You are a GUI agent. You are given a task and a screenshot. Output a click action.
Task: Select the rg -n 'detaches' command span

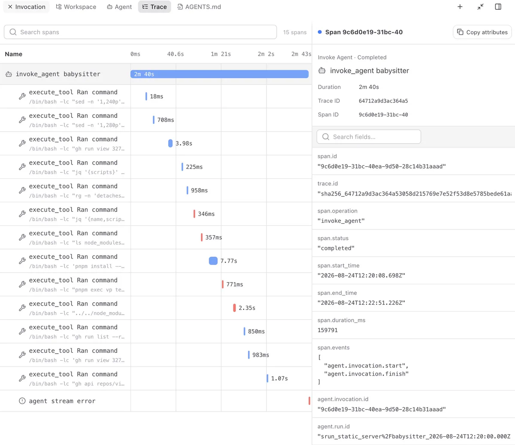pyautogui.click(x=156, y=191)
